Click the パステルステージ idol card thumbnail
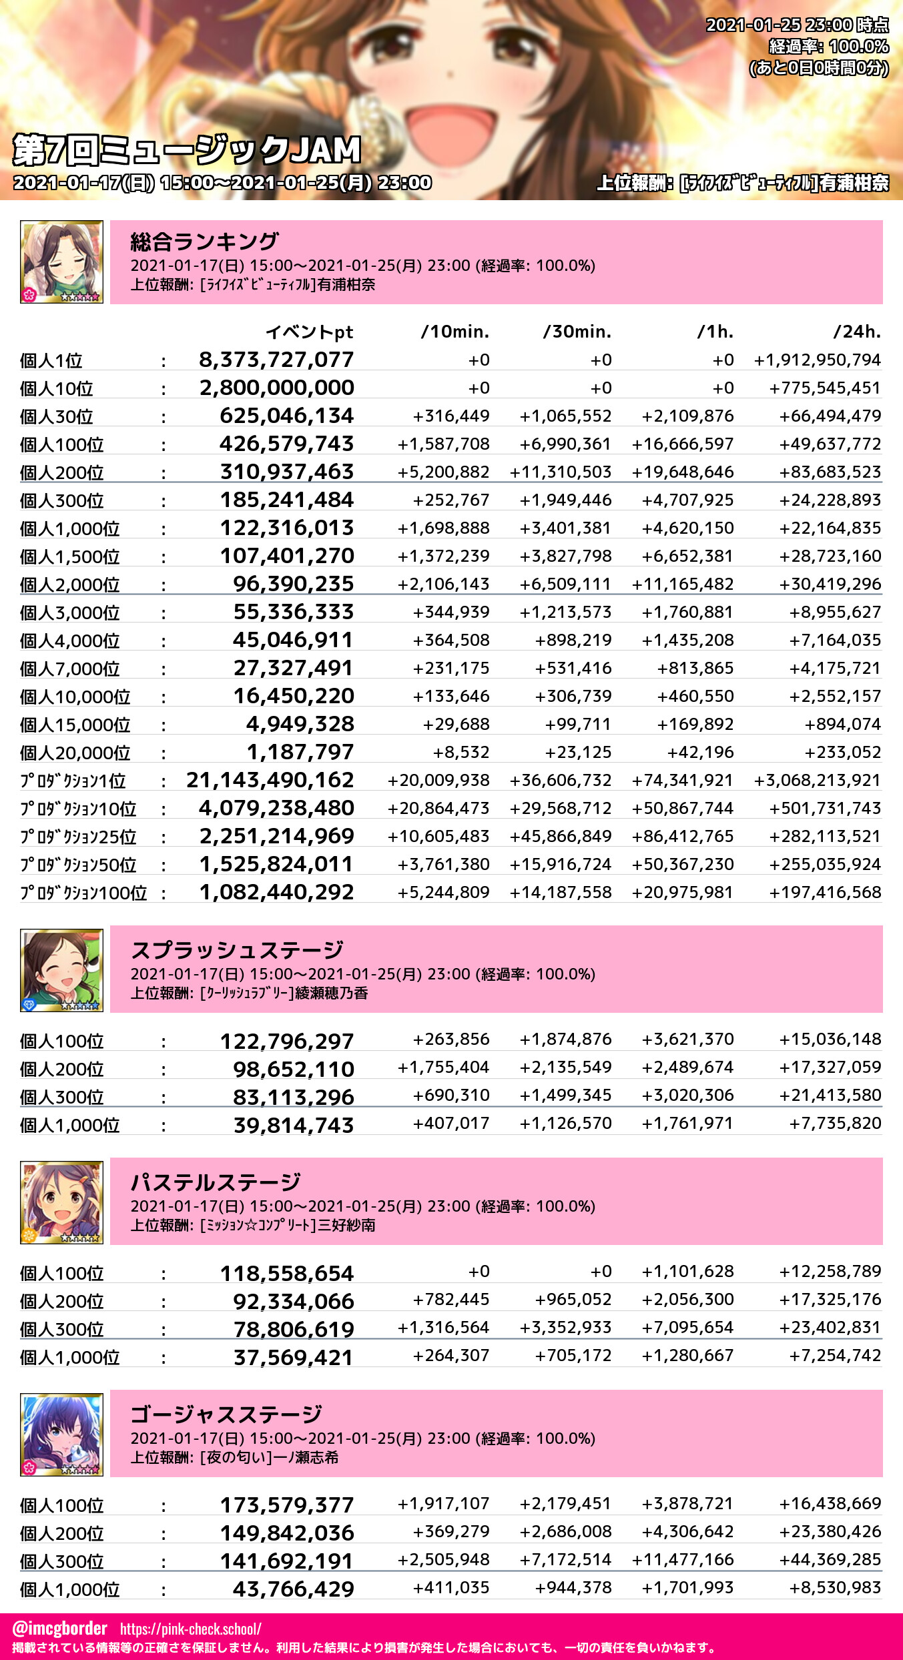The image size is (903, 1660). coord(61,1202)
